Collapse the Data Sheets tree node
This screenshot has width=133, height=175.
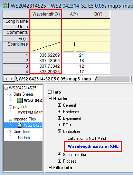(10, 95)
